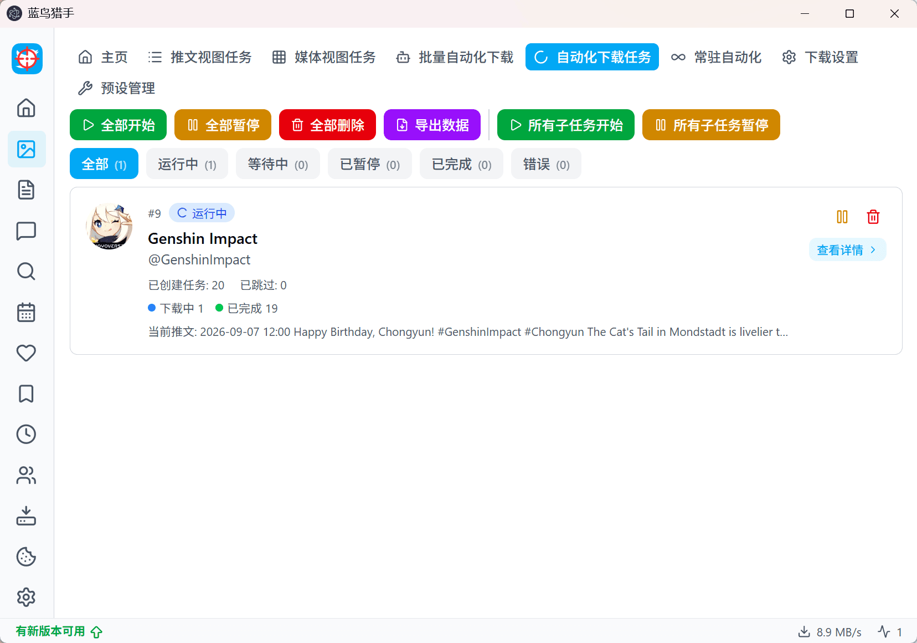The width and height of the screenshot is (917, 643).
Task: Open the users icon in sidebar
Action: pyautogui.click(x=26, y=475)
